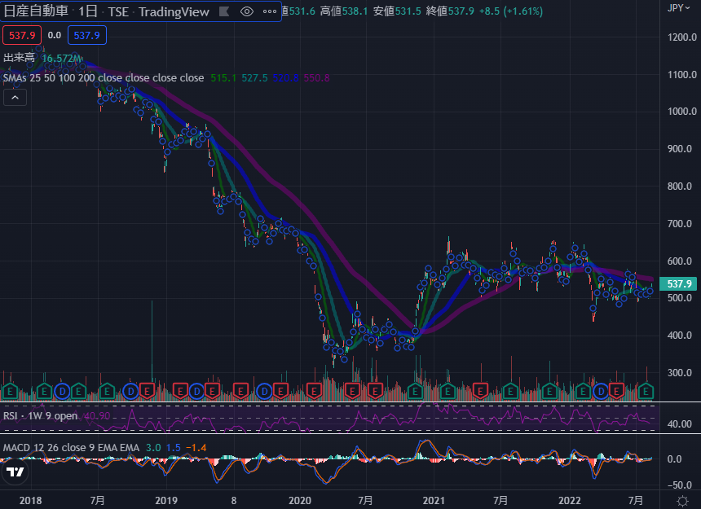The height and width of the screenshot is (509, 701).
Task: Click the 1200.0 price scale label
Action: pos(681,37)
